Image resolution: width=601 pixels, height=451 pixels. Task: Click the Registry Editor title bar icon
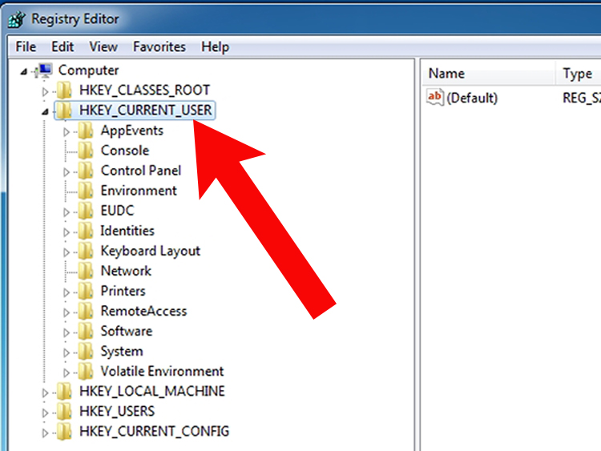pyautogui.click(x=17, y=19)
